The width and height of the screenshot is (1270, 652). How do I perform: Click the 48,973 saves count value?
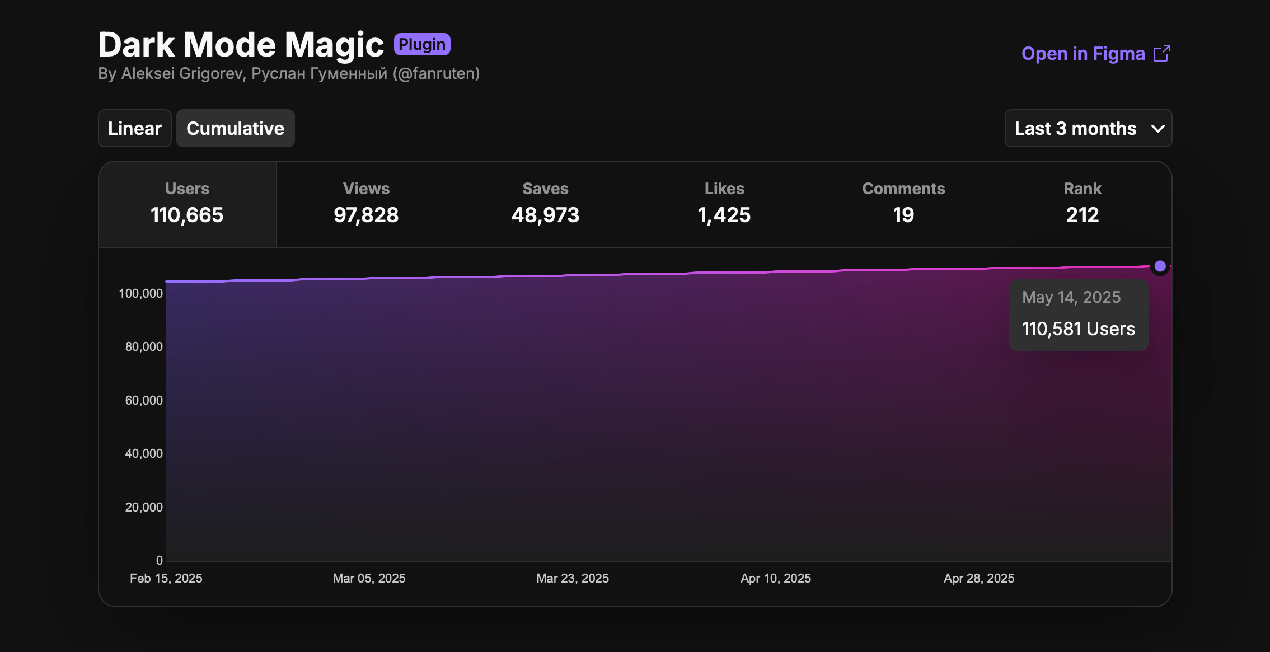(x=545, y=215)
